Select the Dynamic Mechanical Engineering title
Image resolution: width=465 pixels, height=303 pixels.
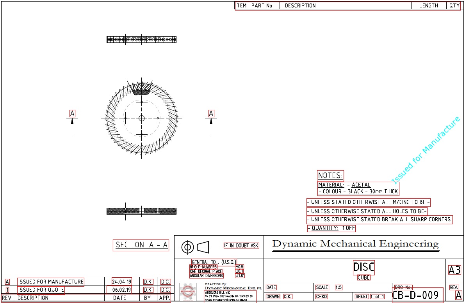[x=355, y=244]
